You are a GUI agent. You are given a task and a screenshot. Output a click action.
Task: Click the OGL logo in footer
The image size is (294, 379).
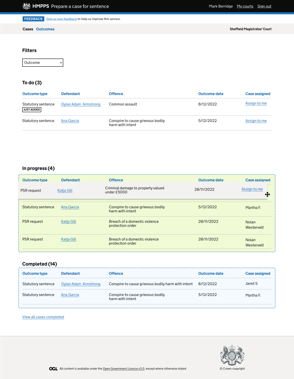[x=53, y=369]
